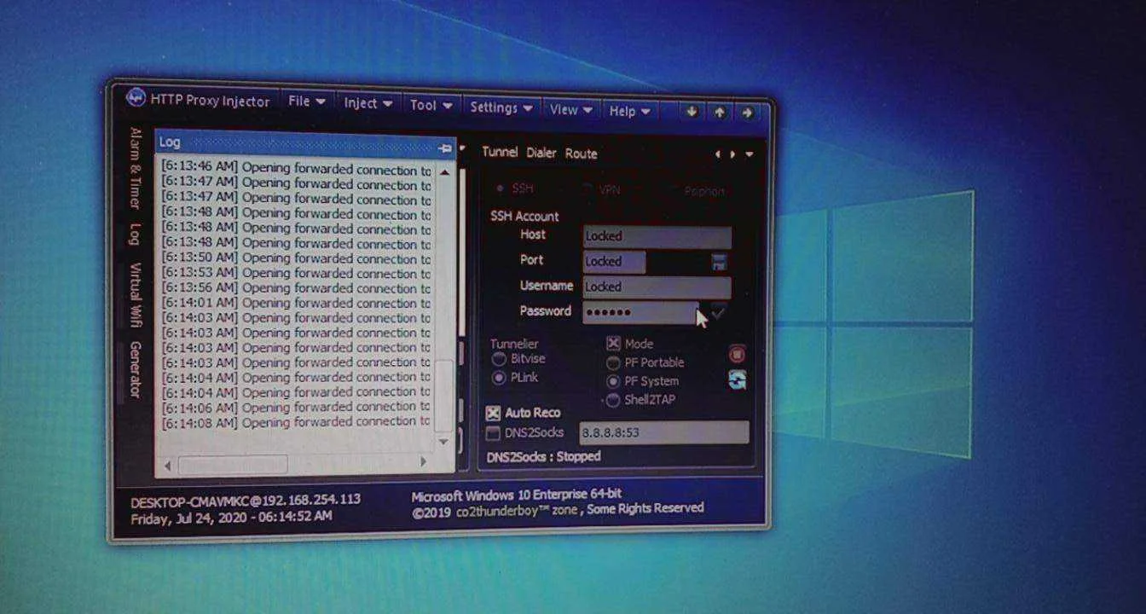This screenshot has width=1146, height=614.
Task: Select the 6:13:50 AM log entry
Action: (296, 258)
